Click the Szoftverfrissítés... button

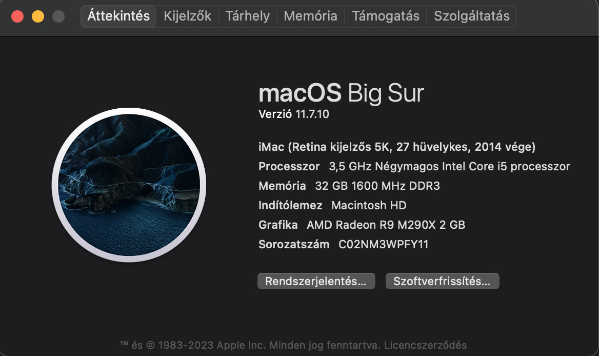click(x=442, y=281)
